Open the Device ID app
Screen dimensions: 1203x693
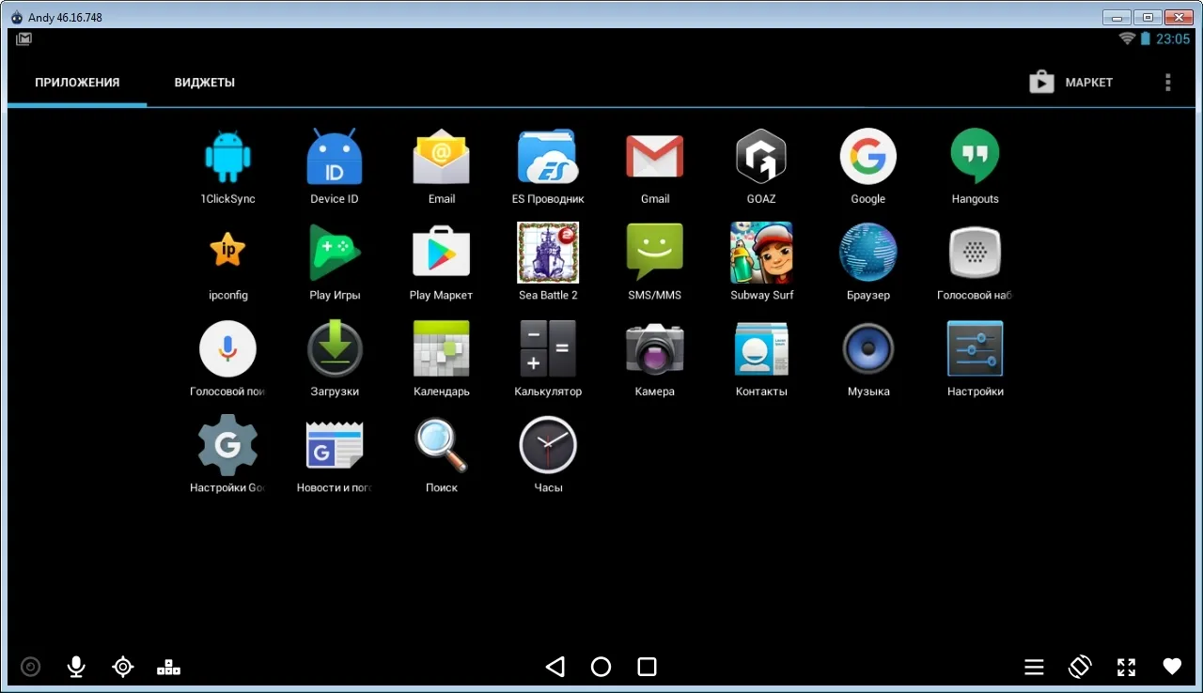click(x=335, y=158)
